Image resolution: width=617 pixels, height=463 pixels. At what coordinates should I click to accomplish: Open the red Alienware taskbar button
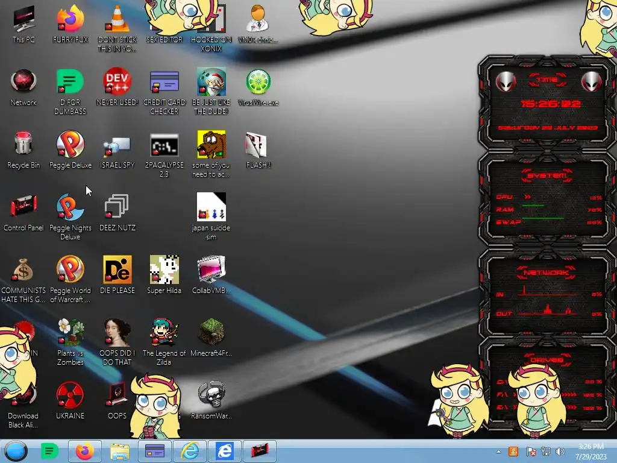click(x=260, y=451)
